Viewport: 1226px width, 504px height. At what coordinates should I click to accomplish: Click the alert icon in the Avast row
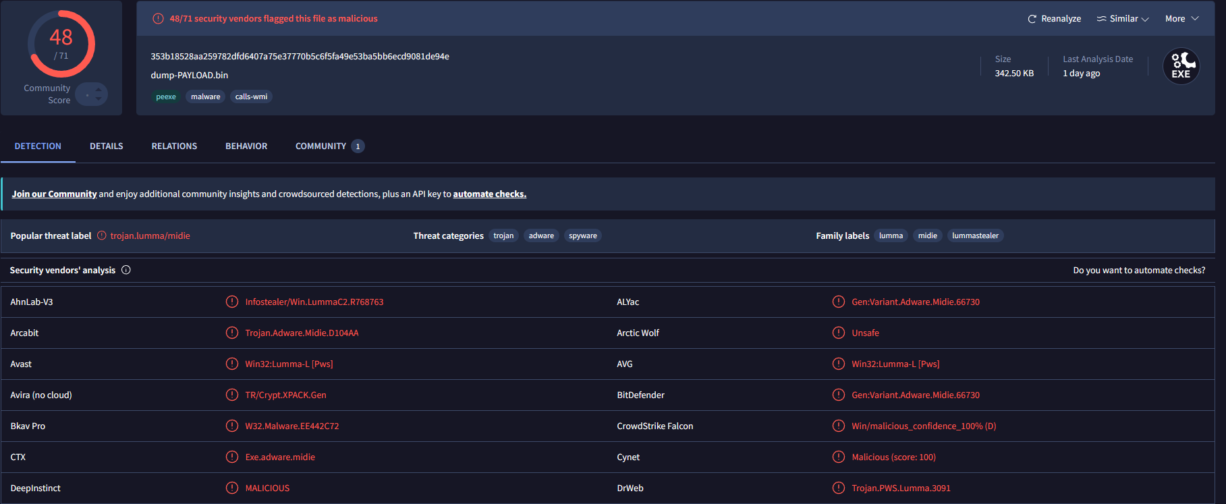232,364
